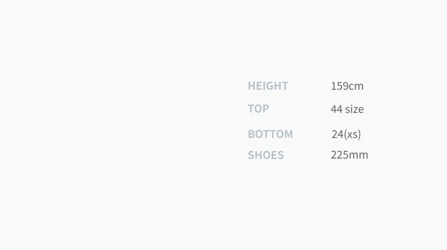The width and height of the screenshot is (447, 250).
Task: Click the number 24 in bottom row
Action: pos(338,134)
